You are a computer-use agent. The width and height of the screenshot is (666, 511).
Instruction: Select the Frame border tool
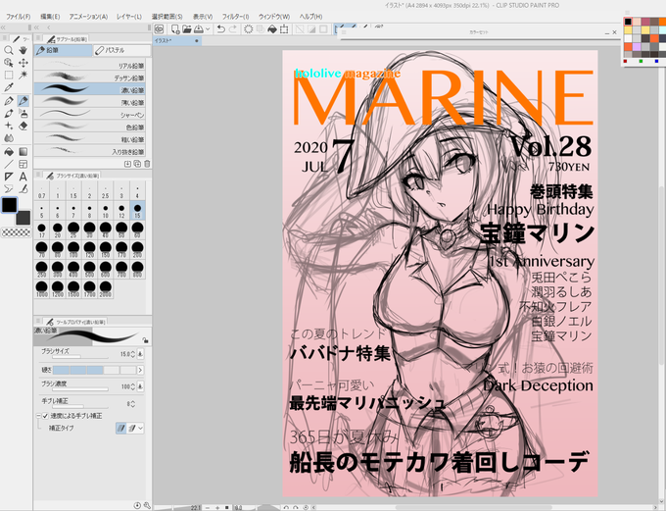pyautogui.click(x=23, y=164)
